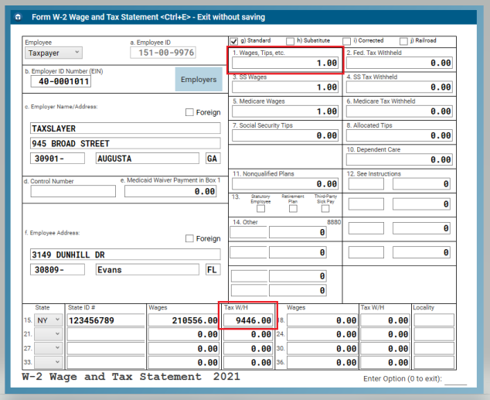Click the Enter Option input field
The image size is (490, 400).
point(456,379)
